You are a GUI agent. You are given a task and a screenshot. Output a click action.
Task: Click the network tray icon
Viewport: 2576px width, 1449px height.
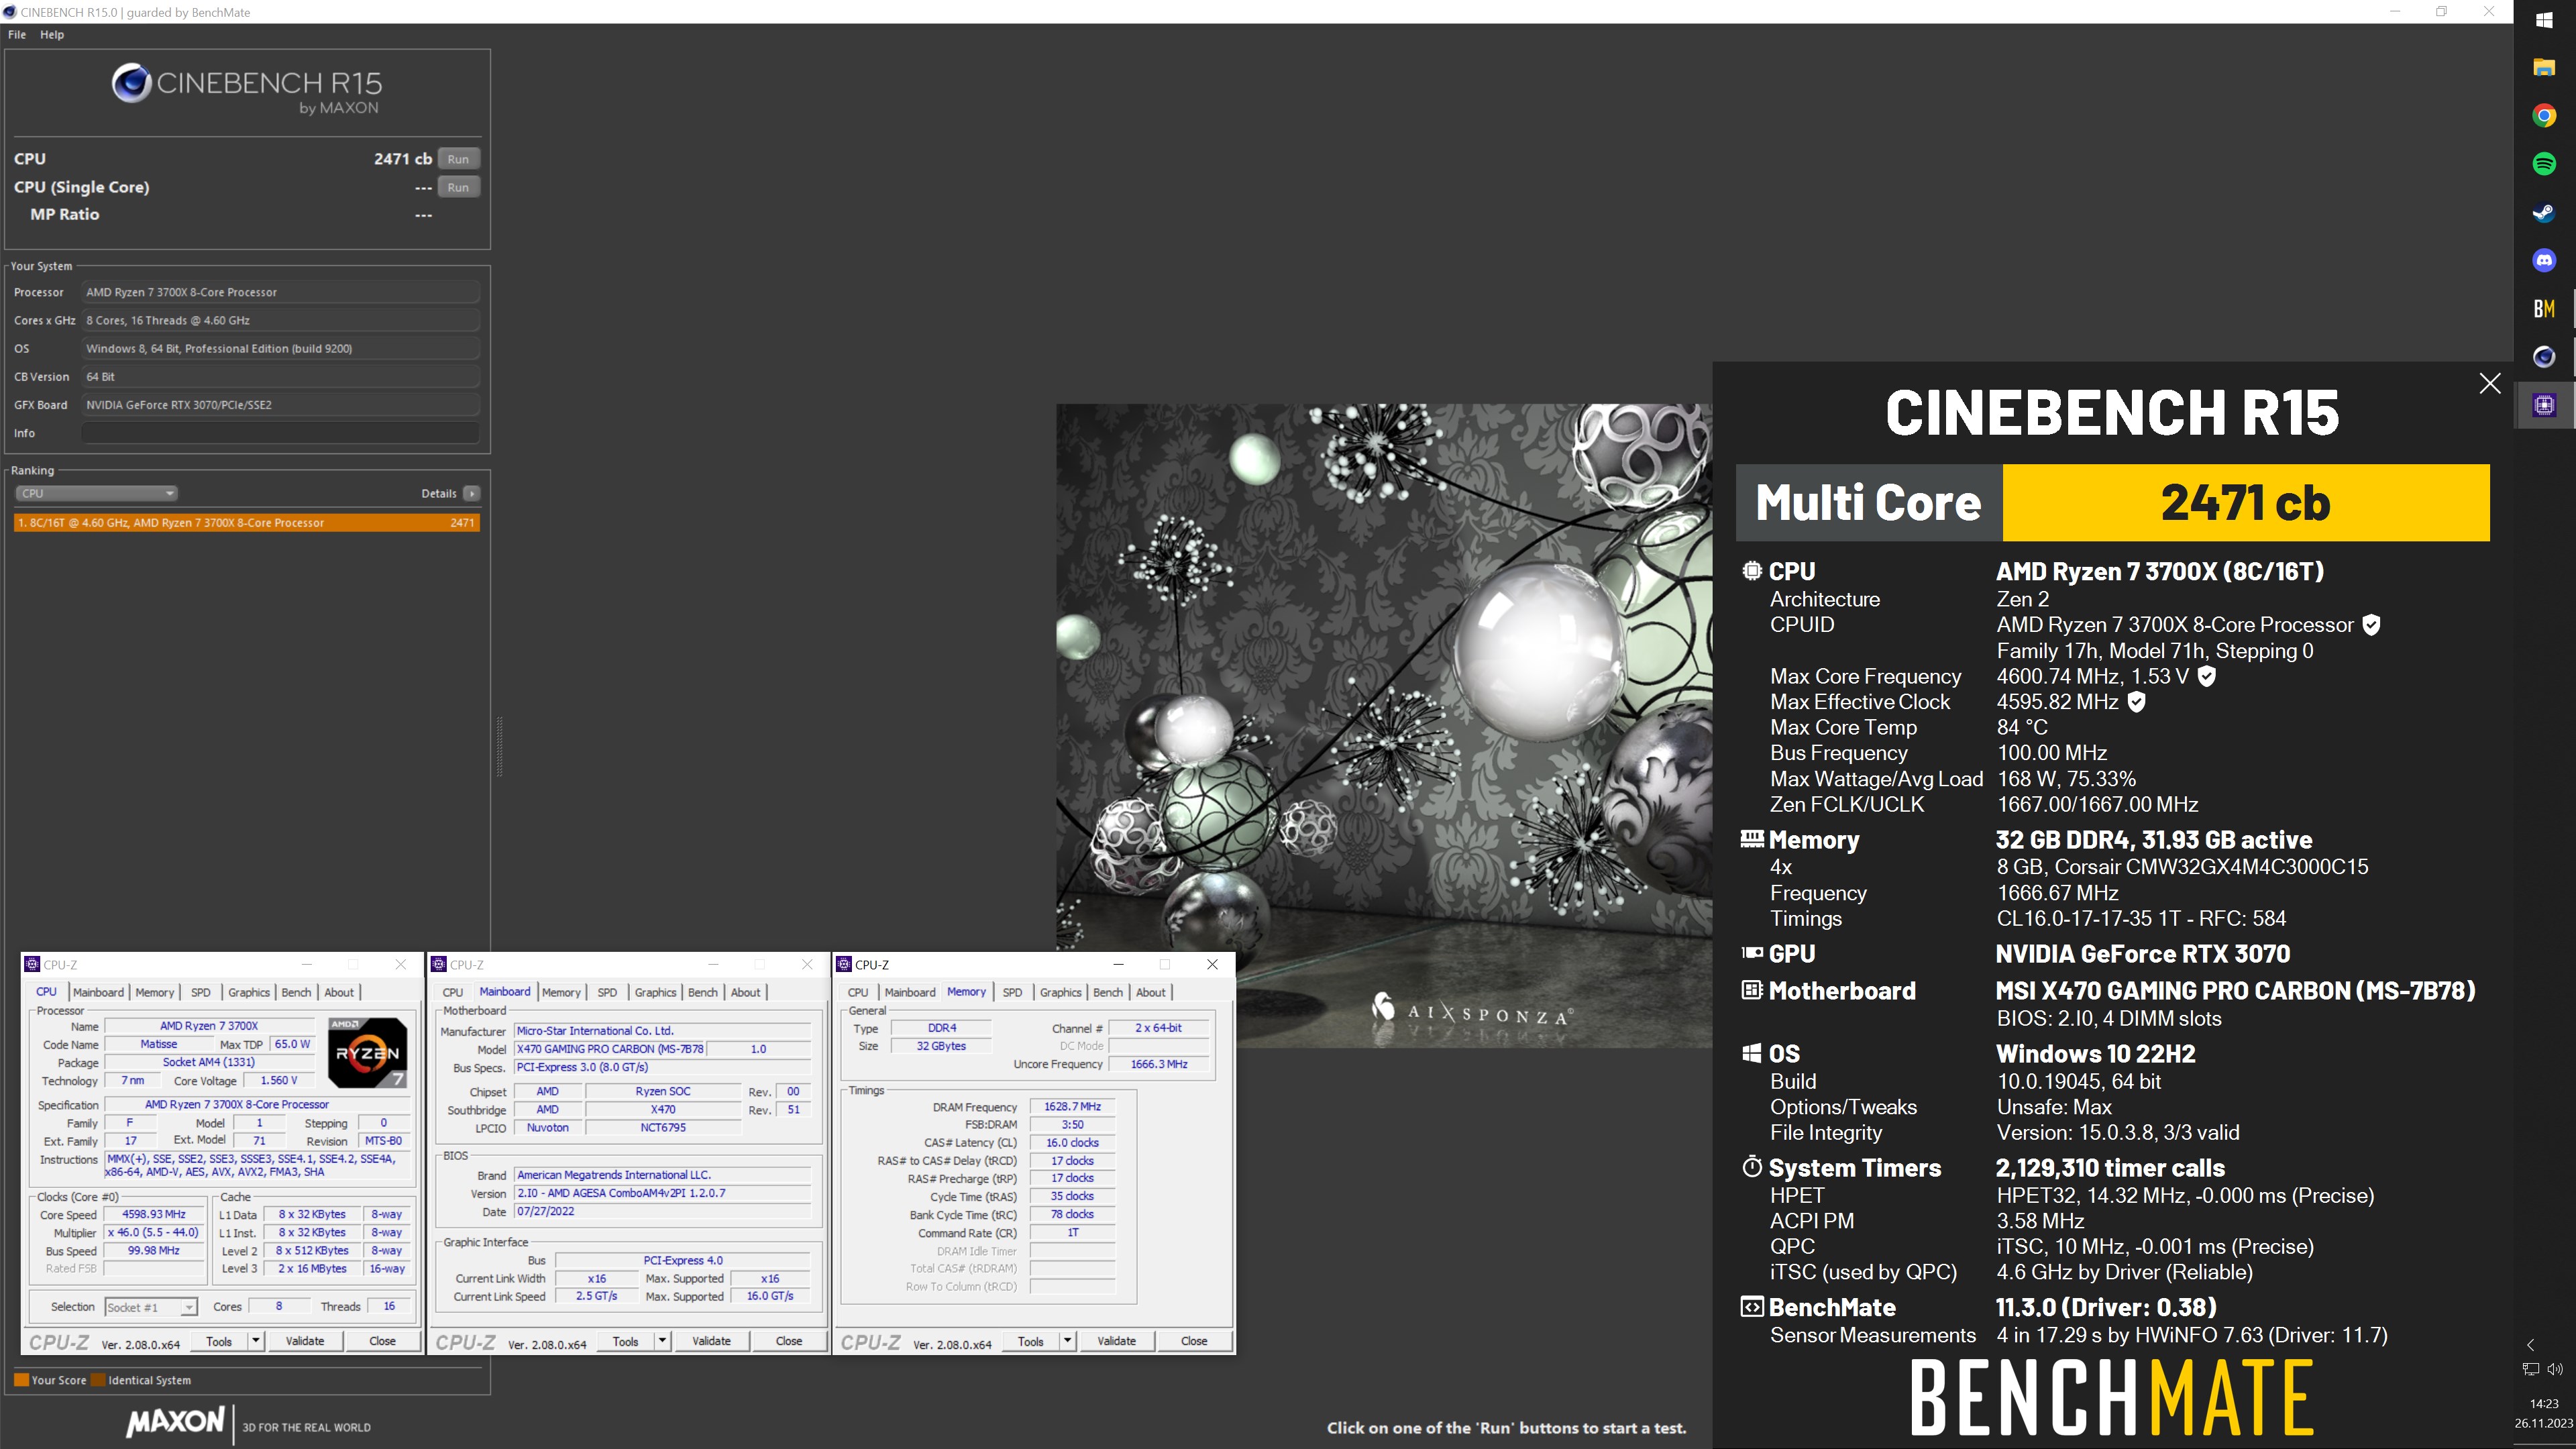(x=2530, y=1369)
